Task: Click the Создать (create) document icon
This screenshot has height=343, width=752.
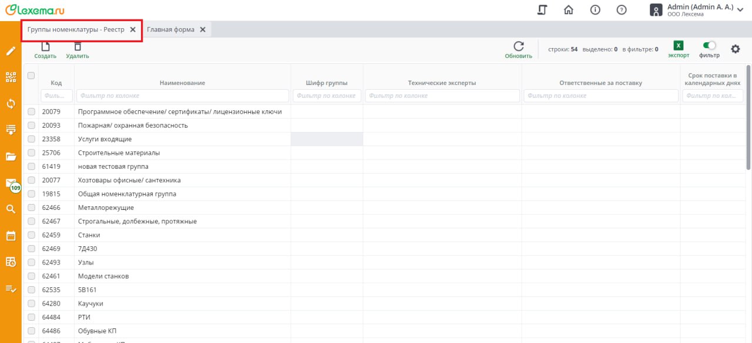Action: pyautogui.click(x=45, y=47)
